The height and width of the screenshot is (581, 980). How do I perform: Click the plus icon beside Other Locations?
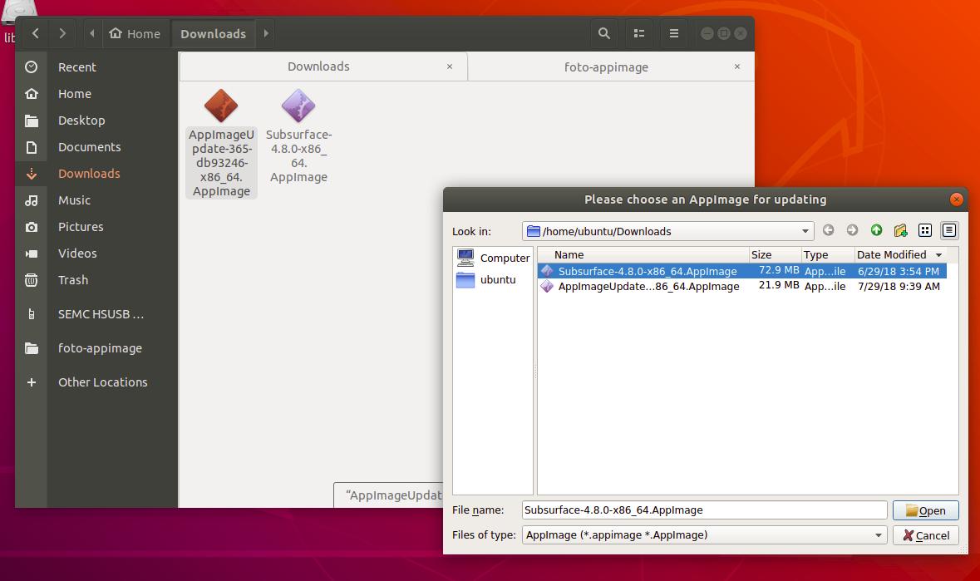click(32, 382)
